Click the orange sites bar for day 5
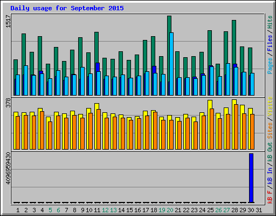This screenshot has height=216, width=276. (x=50, y=136)
